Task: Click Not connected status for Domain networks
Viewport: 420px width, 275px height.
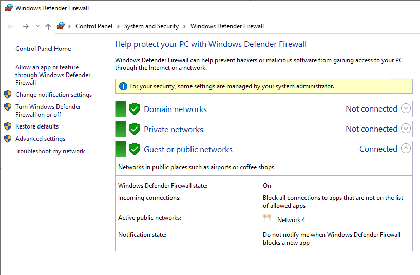Action: pos(371,109)
